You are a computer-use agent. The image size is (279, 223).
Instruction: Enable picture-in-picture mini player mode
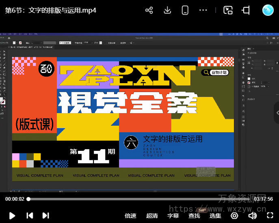(228, 11)
